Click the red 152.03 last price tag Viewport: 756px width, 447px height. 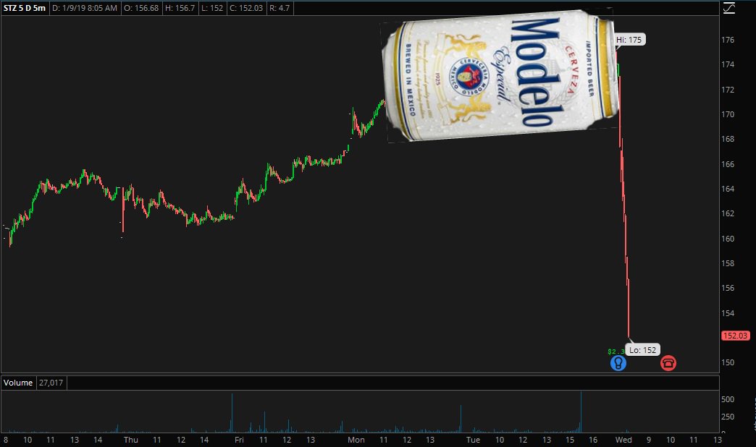coord(735,336)
